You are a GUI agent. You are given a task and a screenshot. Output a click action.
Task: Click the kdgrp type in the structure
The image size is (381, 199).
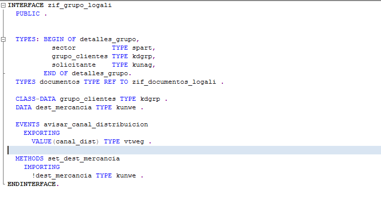(x=142, y=56)
